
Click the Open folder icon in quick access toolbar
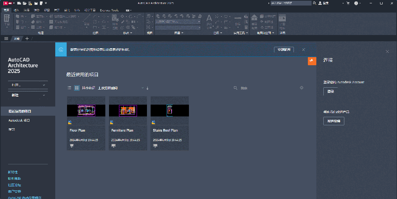click(x=25, y=3)
